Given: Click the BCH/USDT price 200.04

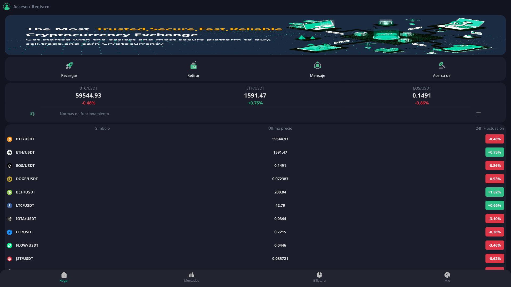Looking at the screenshot, I should (280, 192).
